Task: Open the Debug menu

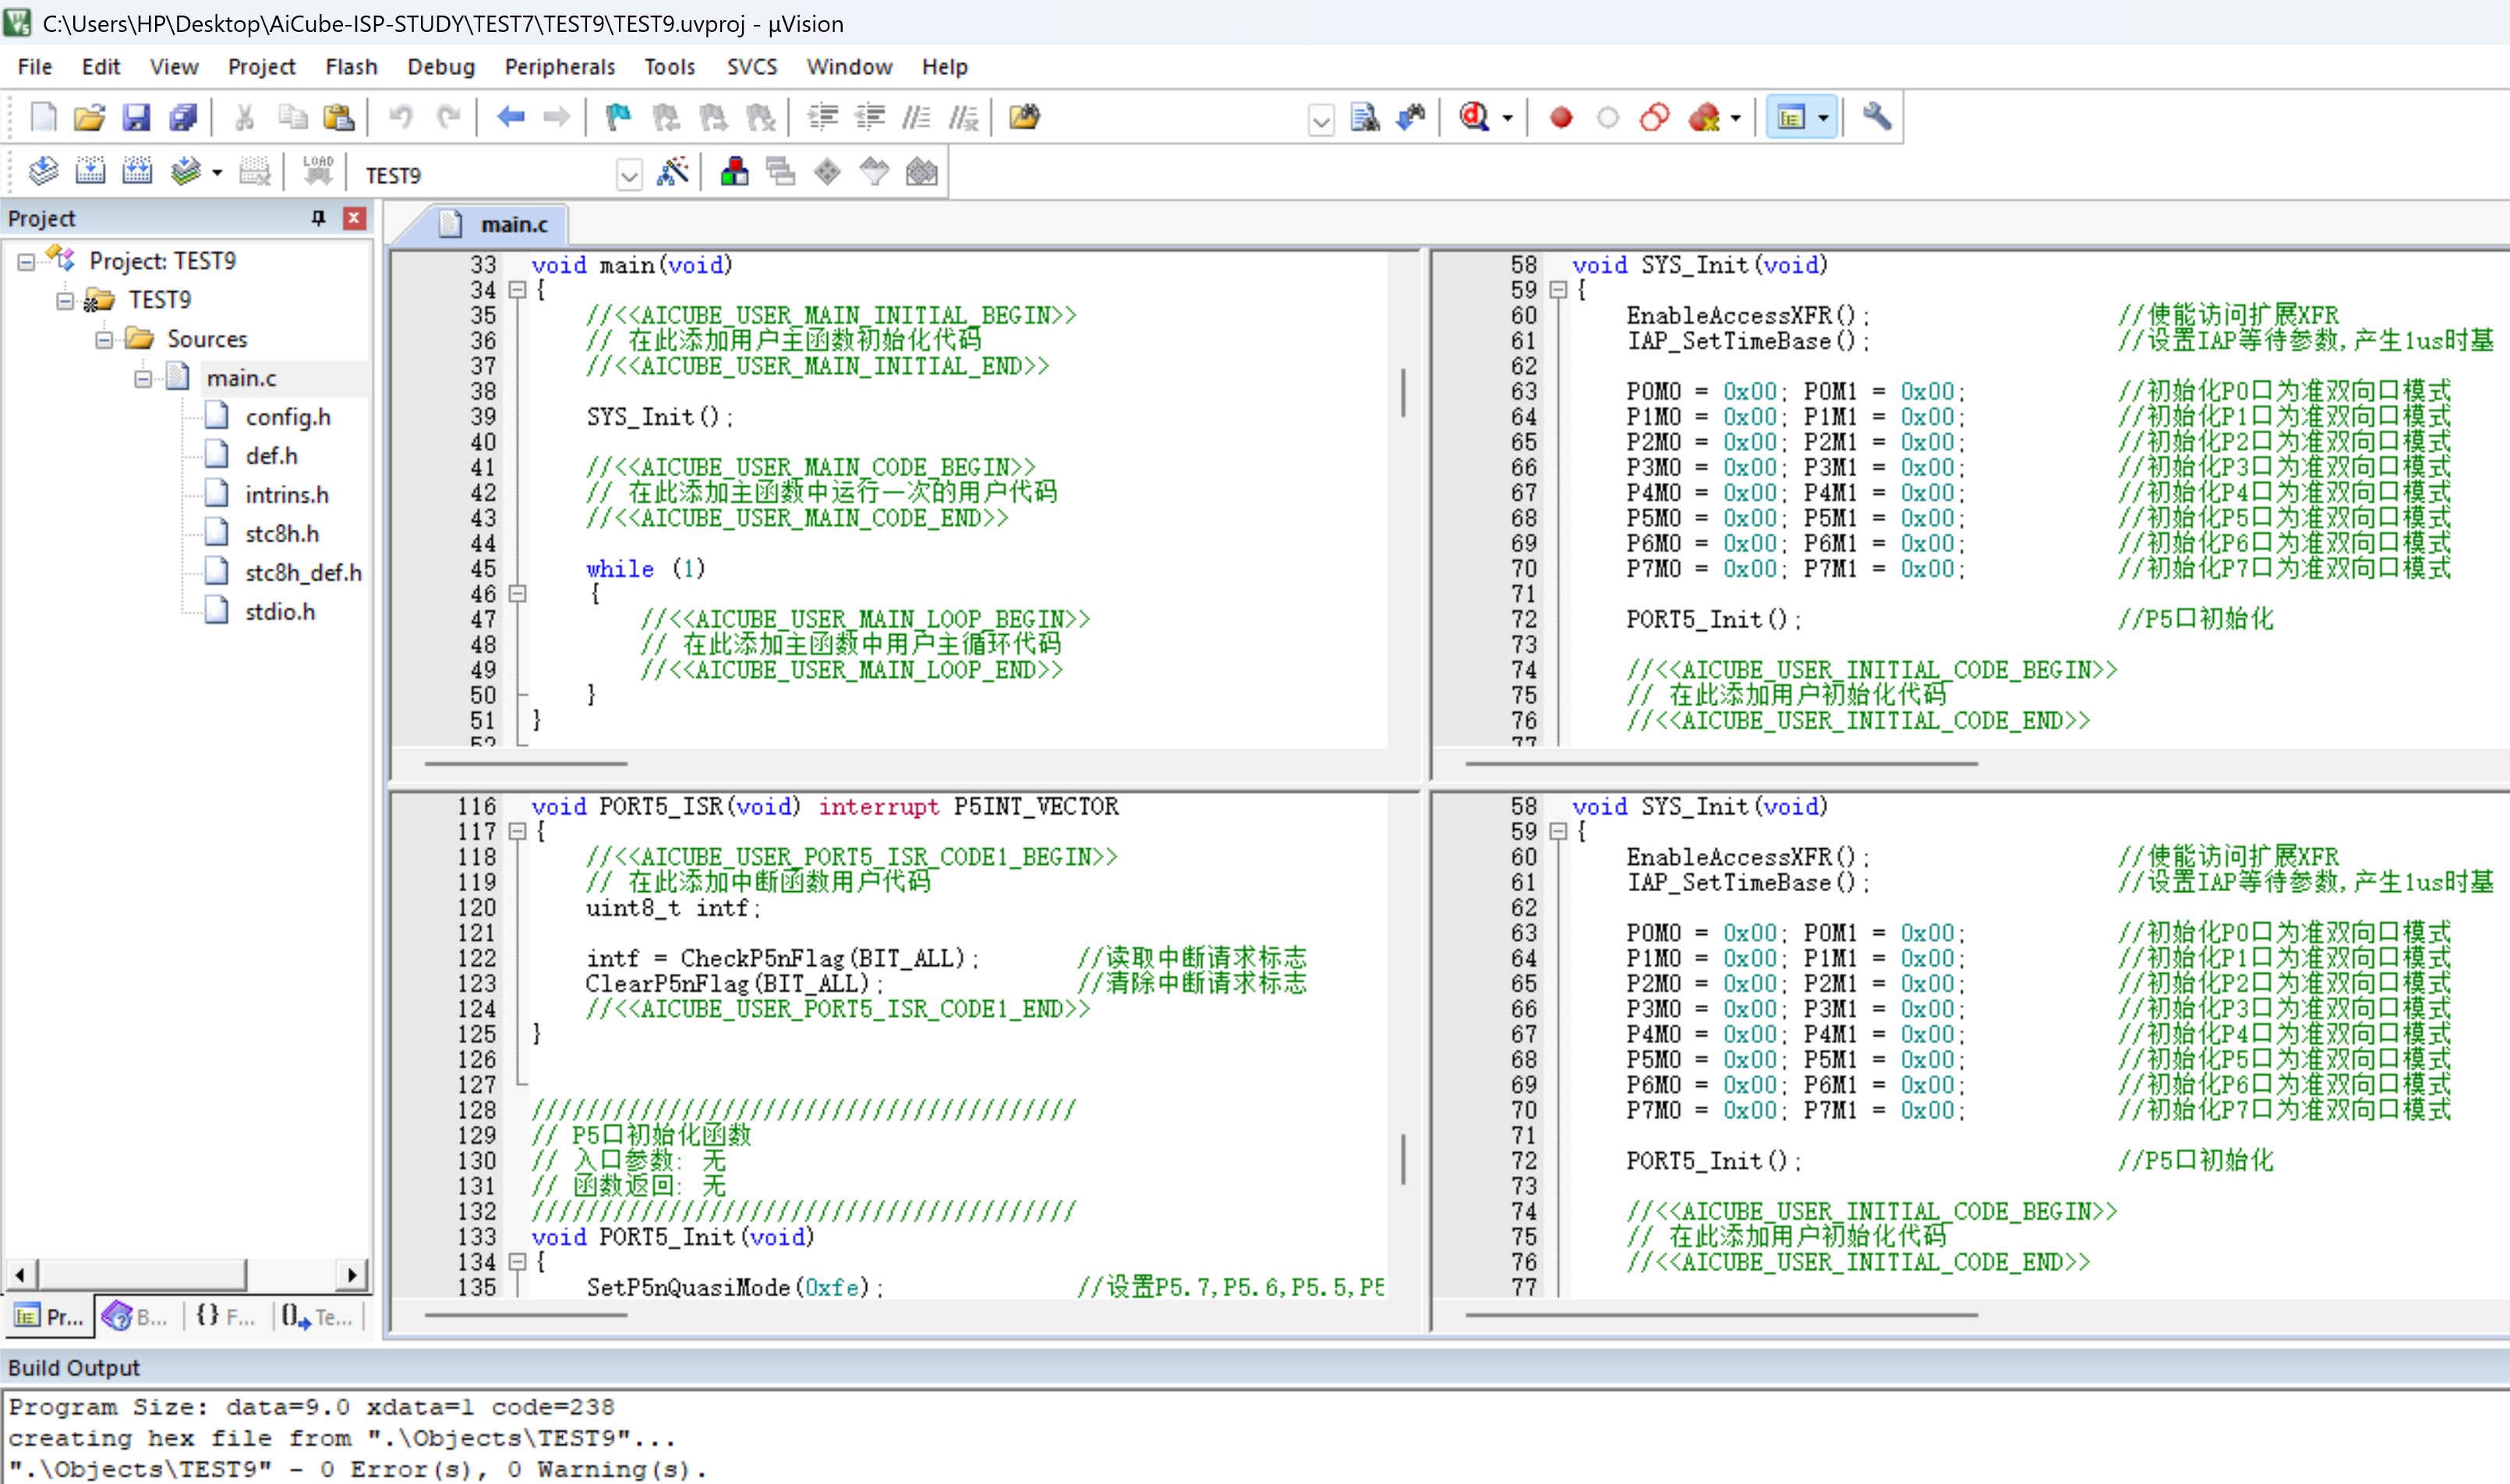Action: click(440, 67)
